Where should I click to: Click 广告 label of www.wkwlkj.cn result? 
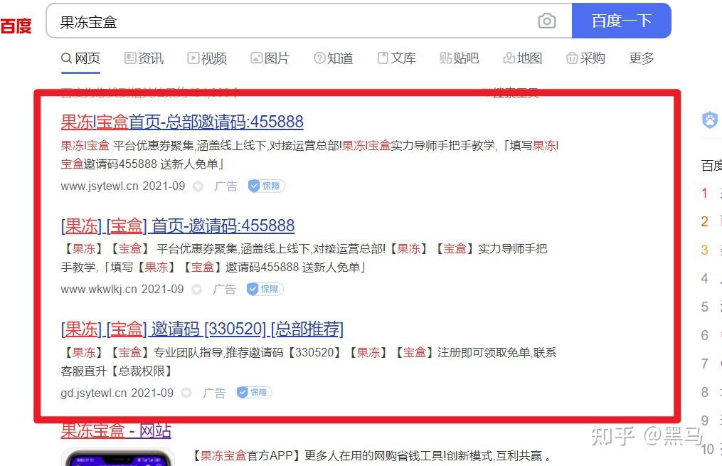click(x=224, y=289)
